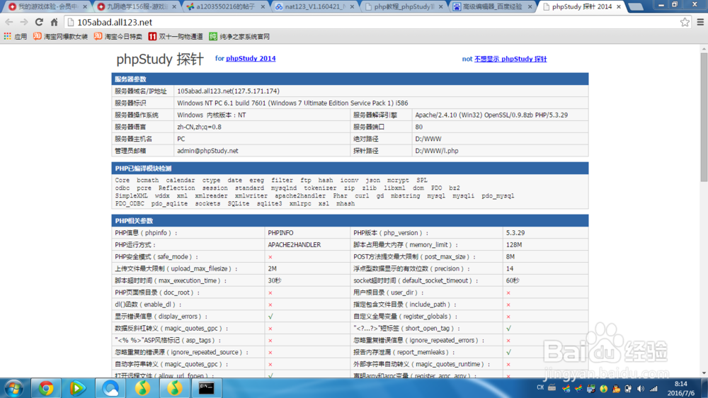Click the max_execution_time value 30秒
The height and width of the screenshot is (398, 708).
(275, 280)
